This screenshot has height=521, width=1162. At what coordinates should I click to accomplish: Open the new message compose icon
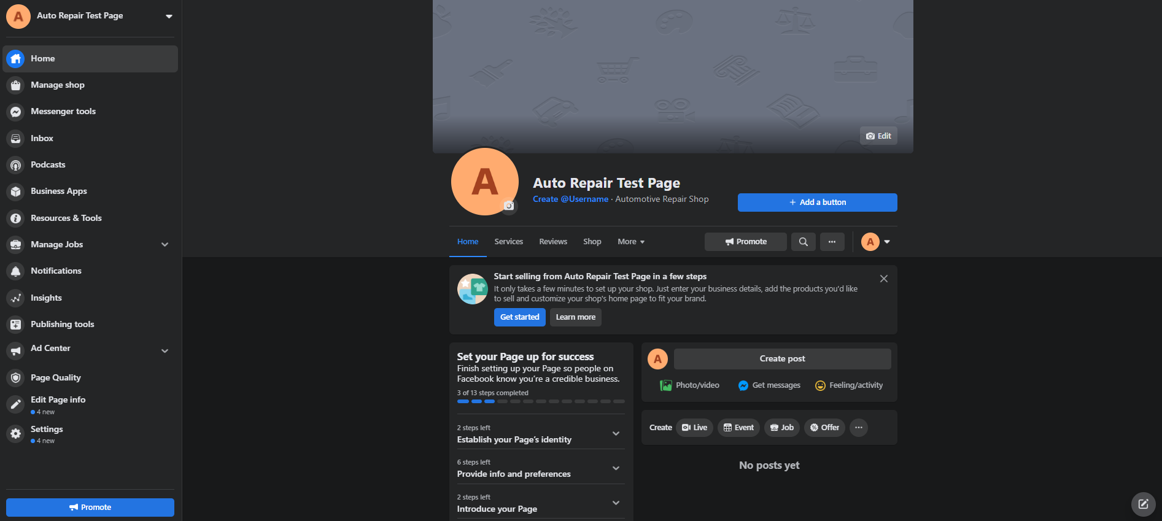click(1143, 504)
